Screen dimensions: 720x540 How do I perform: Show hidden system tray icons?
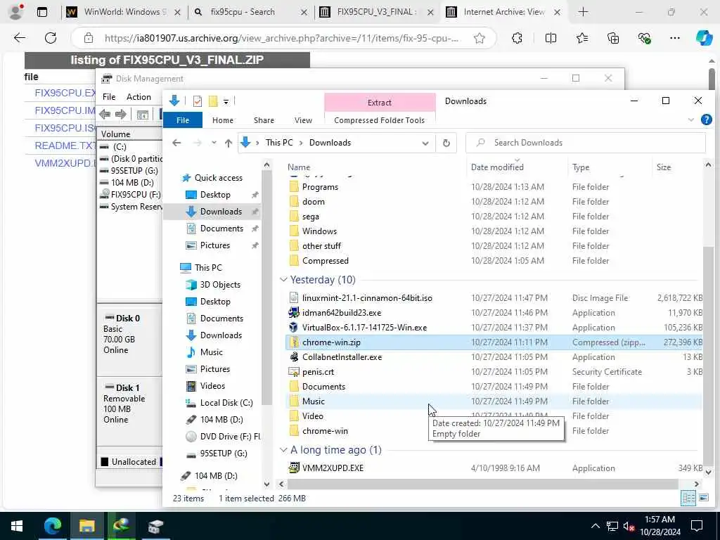tap(595, 526)
